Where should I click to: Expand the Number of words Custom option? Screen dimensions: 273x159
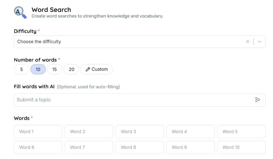97,69
